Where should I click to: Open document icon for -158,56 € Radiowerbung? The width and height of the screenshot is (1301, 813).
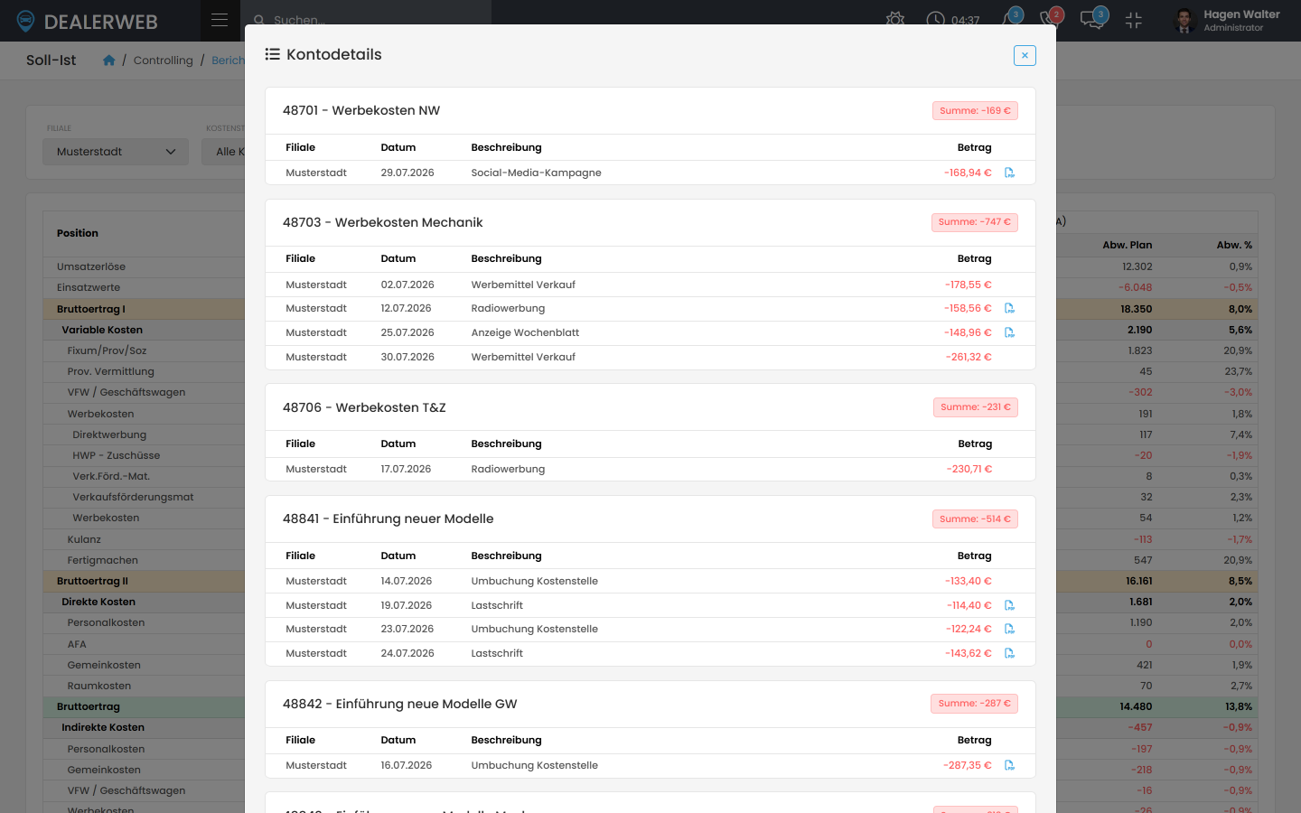point(1009,308)
